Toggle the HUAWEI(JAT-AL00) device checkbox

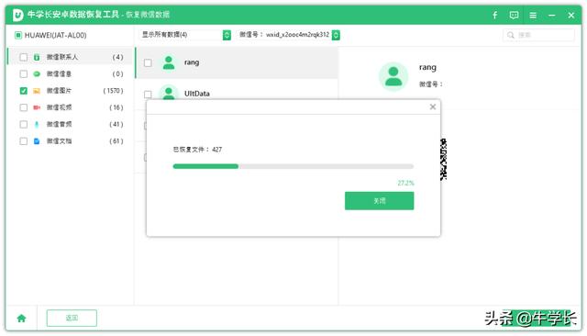[x=18, y=35]
